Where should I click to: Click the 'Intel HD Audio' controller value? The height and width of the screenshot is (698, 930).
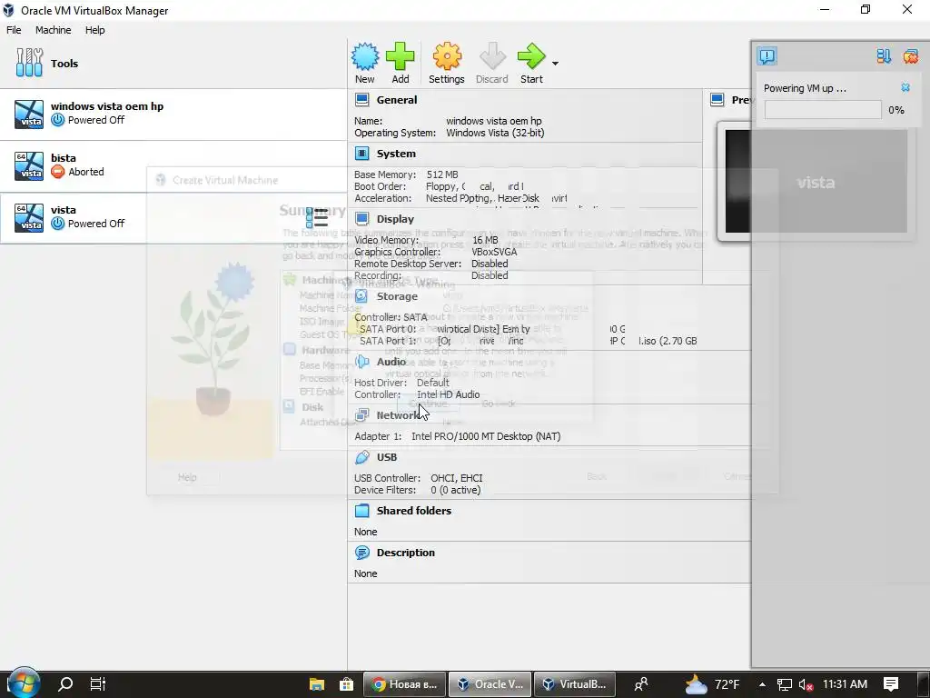pos(448,394)
